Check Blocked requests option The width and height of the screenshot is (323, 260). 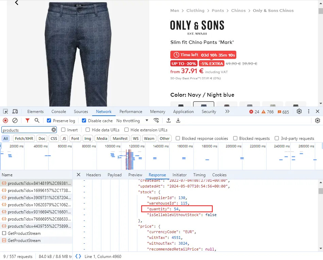click(235, 138)
